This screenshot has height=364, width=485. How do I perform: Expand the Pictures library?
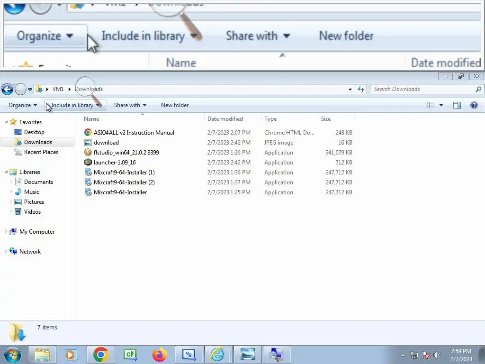click(x=11, y=201)
